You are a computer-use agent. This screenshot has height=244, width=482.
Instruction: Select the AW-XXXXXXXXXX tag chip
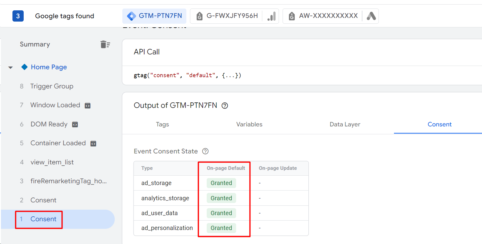point(324,16)
